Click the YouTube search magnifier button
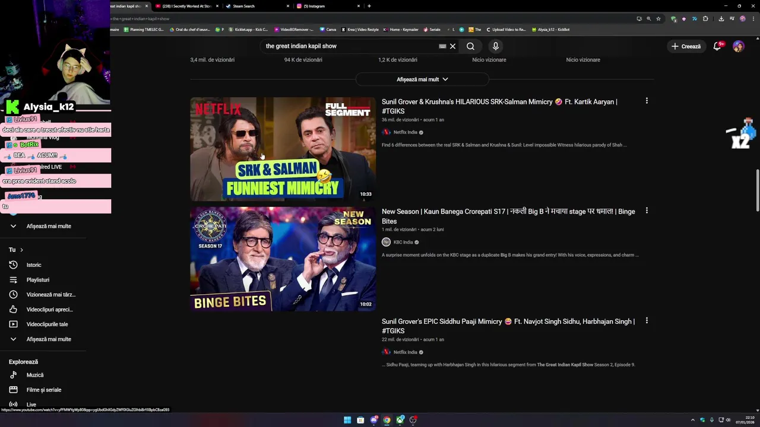Viewport: 760px width, 427px height. [470, 46]
